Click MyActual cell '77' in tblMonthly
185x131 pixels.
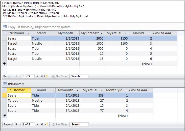pos(92,110)
